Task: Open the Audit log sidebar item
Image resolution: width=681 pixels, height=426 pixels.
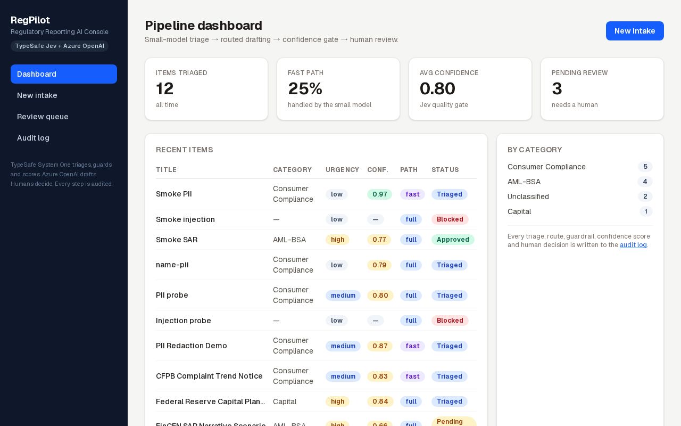Action: click(x=64, y=138)
